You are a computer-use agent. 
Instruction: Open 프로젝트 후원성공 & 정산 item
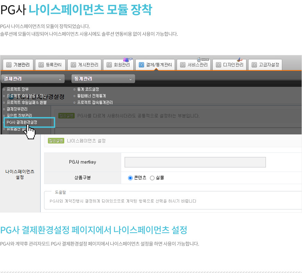click(x=27, y=96)
